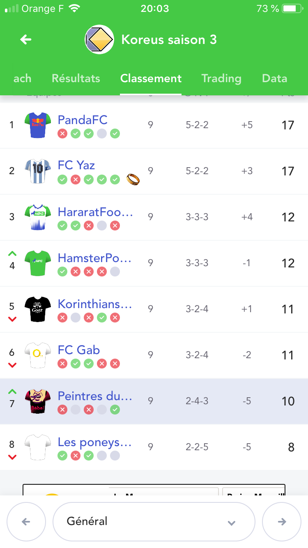Tap HararatFoo white and blue jersey
The height and width of the screenshot is (548, 308).
click(x=38, y=217)
